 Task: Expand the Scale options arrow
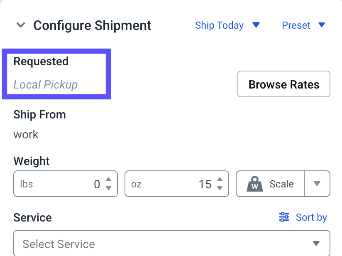[317, 184]
